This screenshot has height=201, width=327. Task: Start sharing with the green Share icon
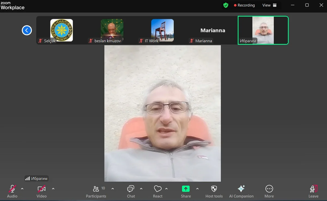click(186, 189)
